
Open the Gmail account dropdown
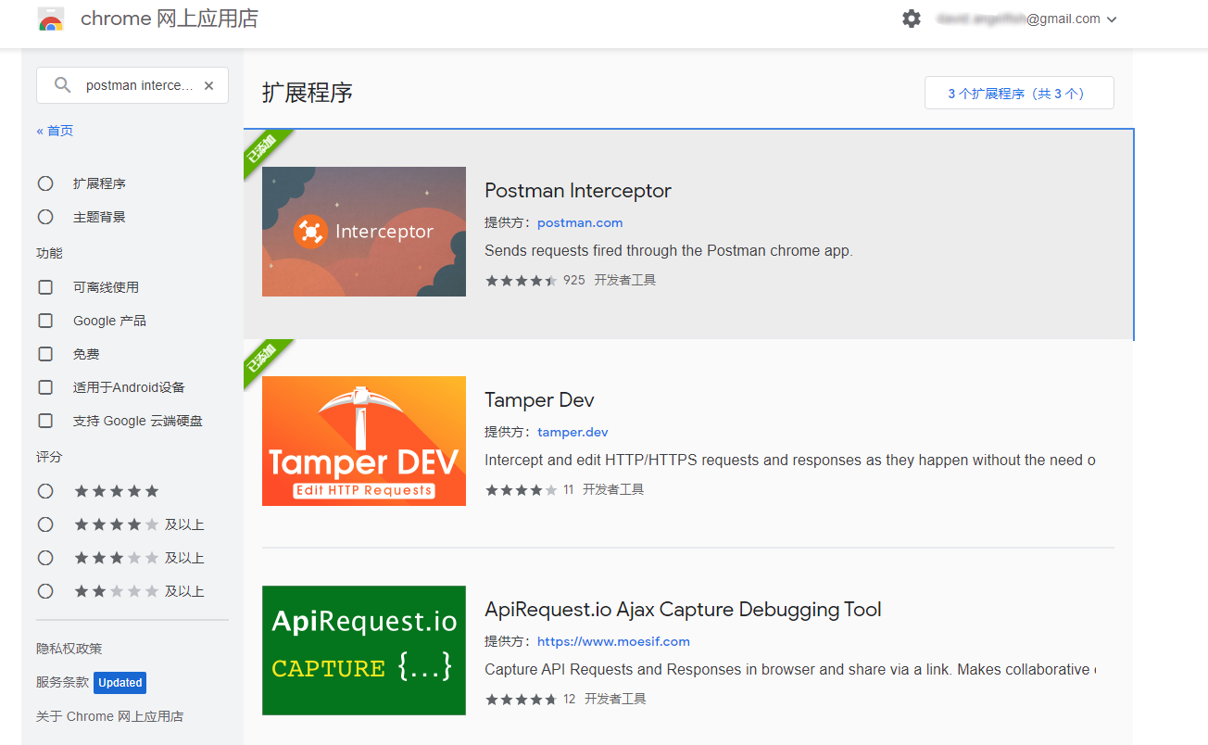pos(1111,18)
